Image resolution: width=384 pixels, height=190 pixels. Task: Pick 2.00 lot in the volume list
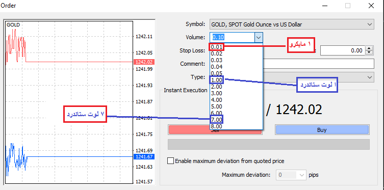tap(217, 87)
